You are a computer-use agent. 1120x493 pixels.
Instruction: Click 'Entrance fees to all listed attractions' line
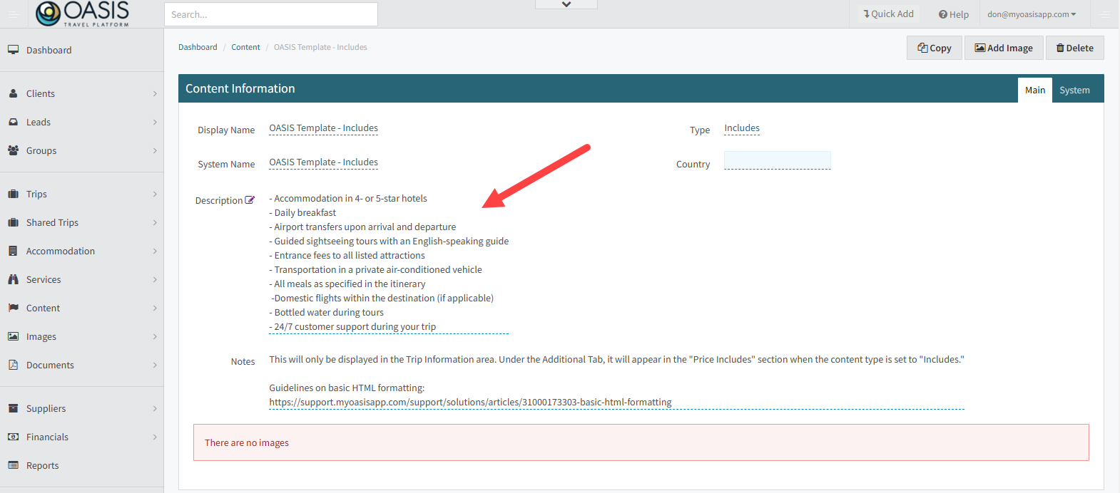click(x=347, y=255)
